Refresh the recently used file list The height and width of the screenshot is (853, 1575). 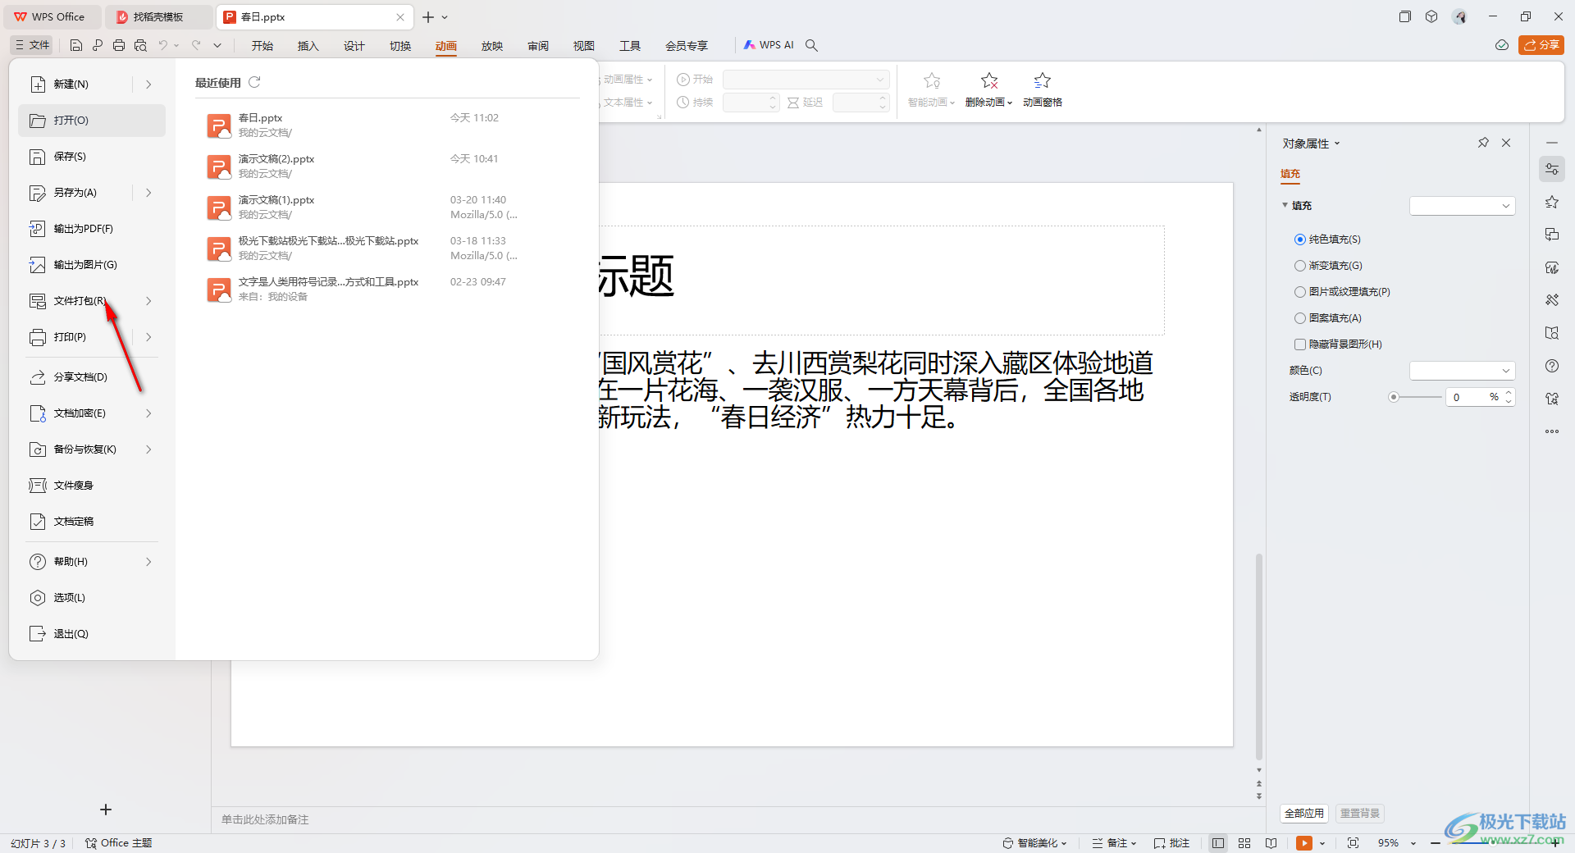tap(254, 82)
